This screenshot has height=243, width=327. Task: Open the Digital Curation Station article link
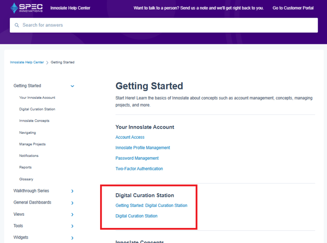coord(136,216)
